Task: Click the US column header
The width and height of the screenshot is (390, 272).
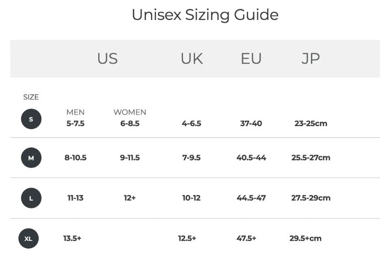Action: point(107,59)
